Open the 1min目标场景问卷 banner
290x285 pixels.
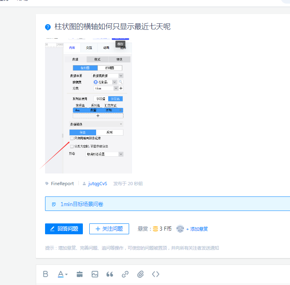[167, 204]
